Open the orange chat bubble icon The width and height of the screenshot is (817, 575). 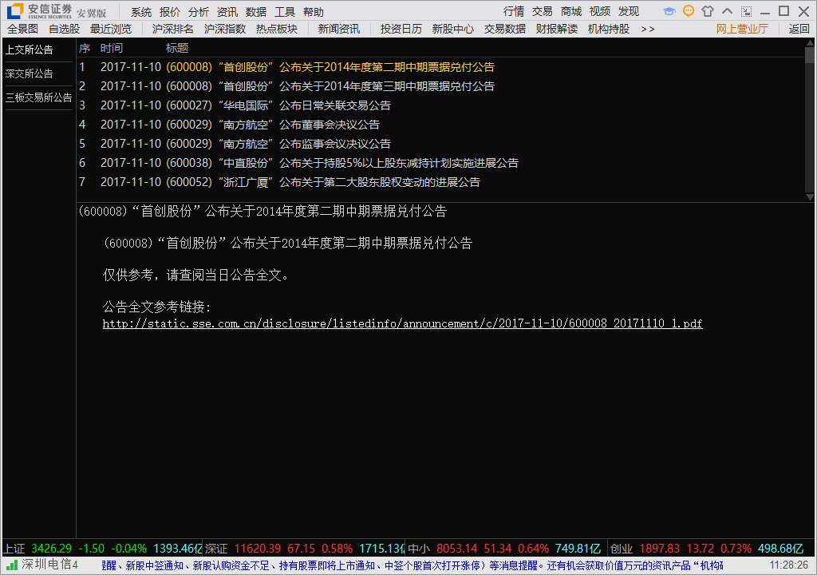click(x=689, y=11)
